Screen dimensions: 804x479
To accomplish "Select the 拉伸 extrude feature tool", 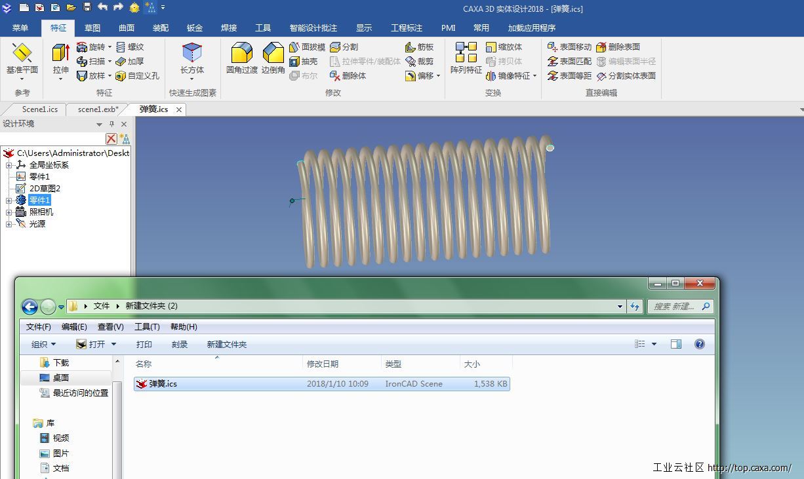I will 60,58.
